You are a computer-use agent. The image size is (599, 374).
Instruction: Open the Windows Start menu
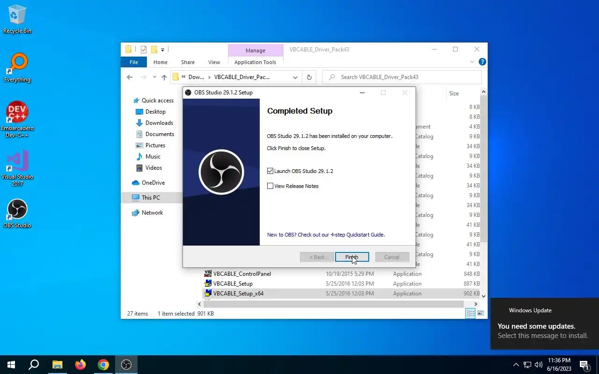tap(11, 365)
